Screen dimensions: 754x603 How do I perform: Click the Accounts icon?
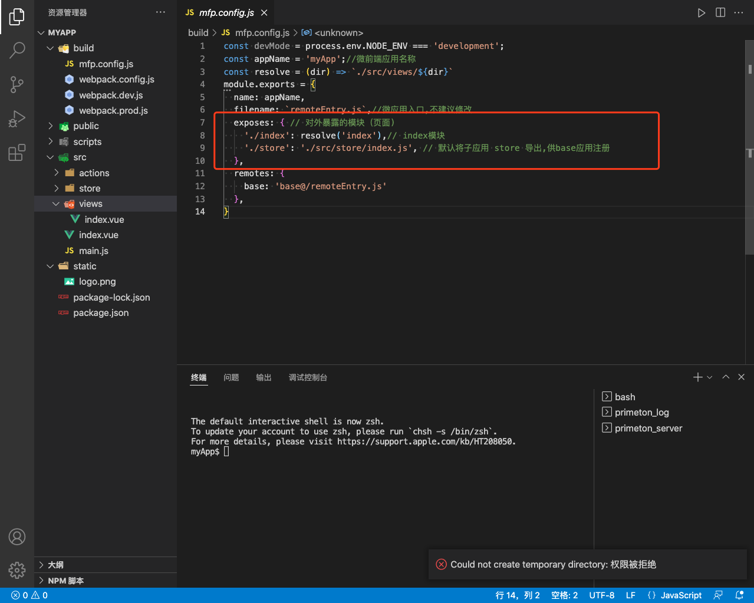click(x=17, y=537)
